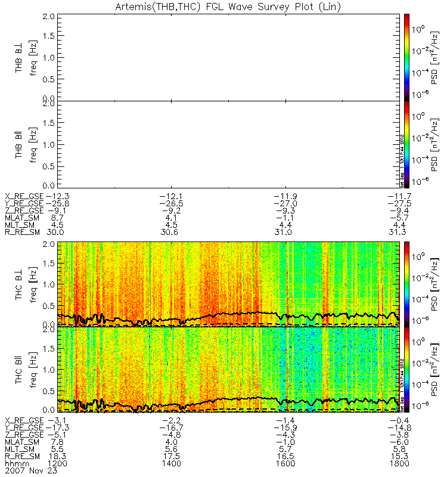Click the THB radial distance value 30.6
This screenshot has width=447, height=477.
click(169, 233)
